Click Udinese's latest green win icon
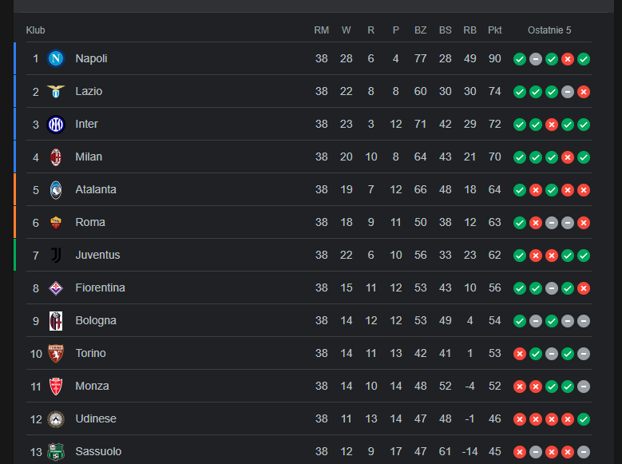622x464 pixels. point(584,419)
